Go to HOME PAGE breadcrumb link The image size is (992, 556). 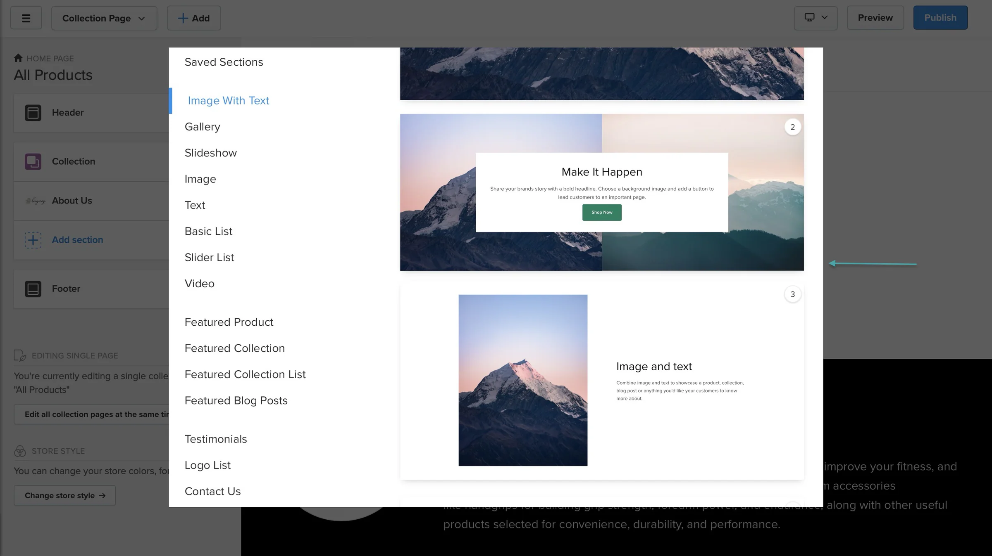pos(50,58)
